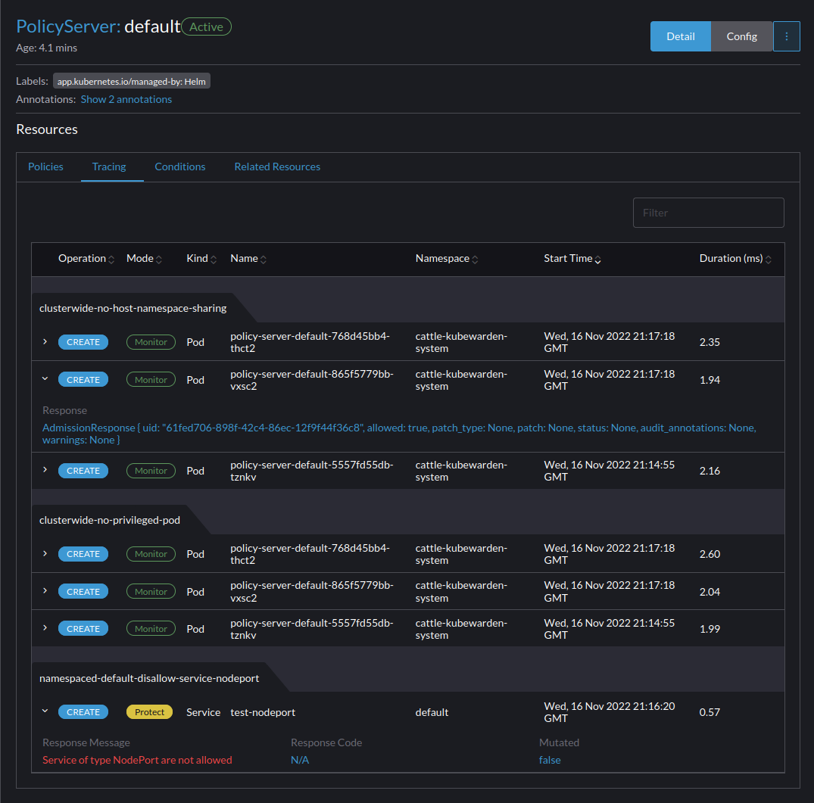The image size is (814, 803).
Task: Click the Detail button
Action: (680, 36)
